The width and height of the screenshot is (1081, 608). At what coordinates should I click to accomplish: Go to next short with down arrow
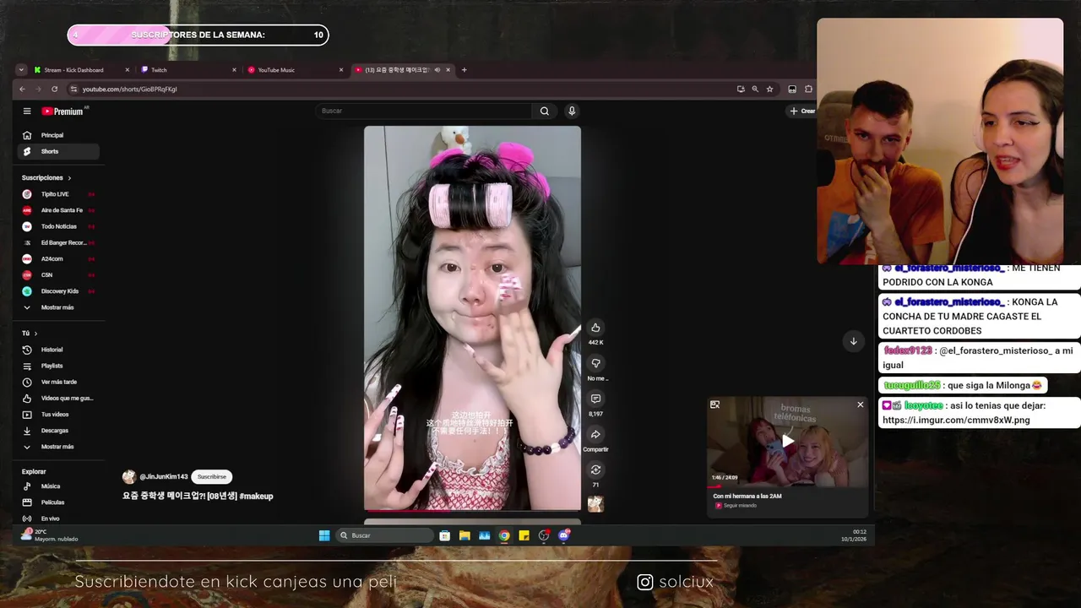853,341
